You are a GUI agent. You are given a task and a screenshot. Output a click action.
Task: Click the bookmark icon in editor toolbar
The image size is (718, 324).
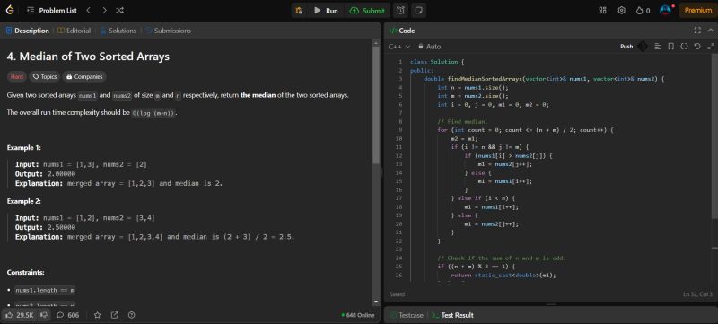670,46
